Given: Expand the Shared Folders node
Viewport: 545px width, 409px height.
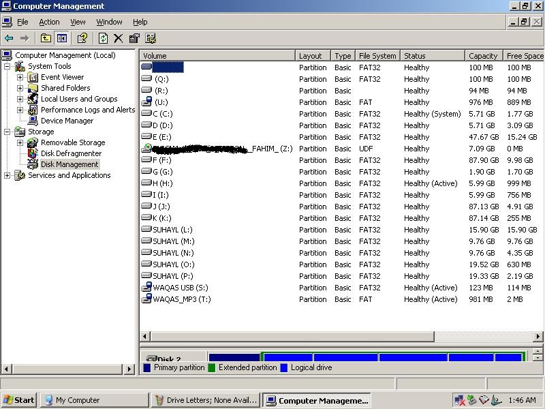Looking at the screenshot, I should point(20,88).
